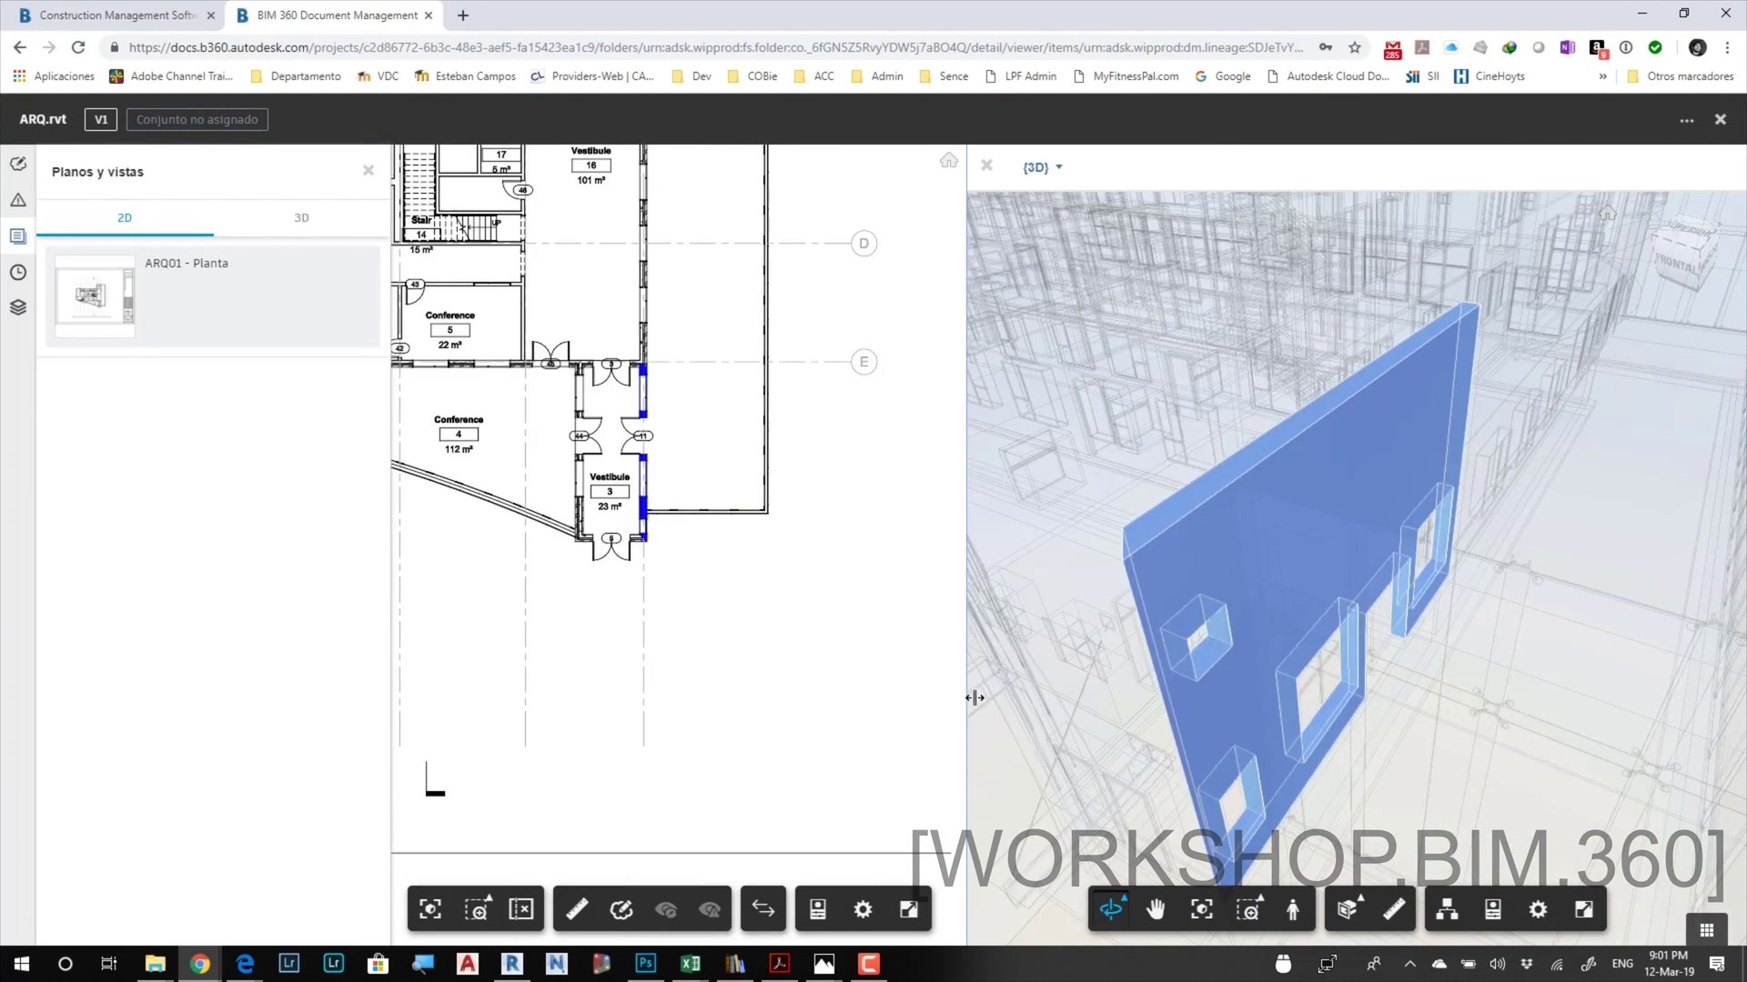
Task: Switch to the 3D tab in Planos y vistas
Action: click(x=301, y=218)
